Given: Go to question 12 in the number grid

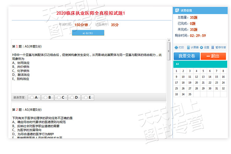Looking at the screenshot, I should pyautogui.click(x=197, y=77).
